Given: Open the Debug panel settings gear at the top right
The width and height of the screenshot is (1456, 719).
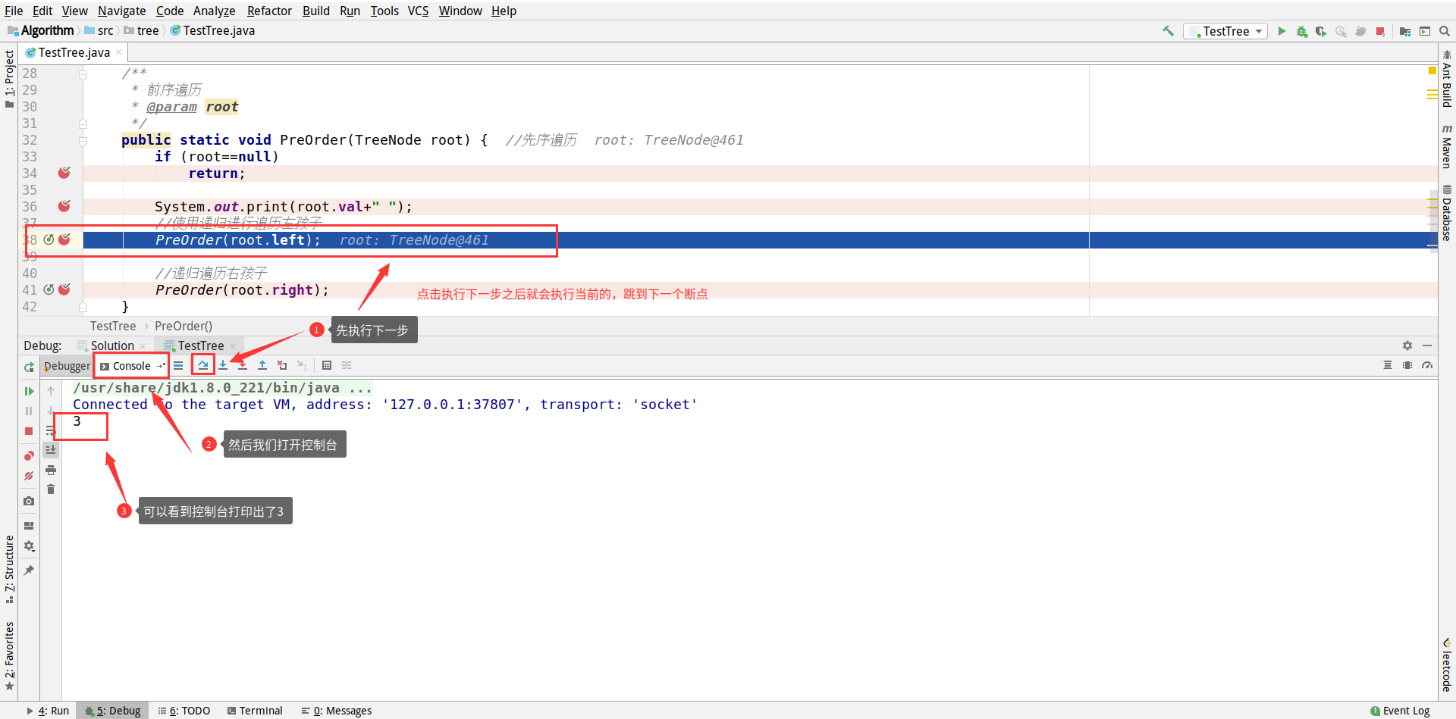Looking at the screenshot, I should tap(1407, 345).
